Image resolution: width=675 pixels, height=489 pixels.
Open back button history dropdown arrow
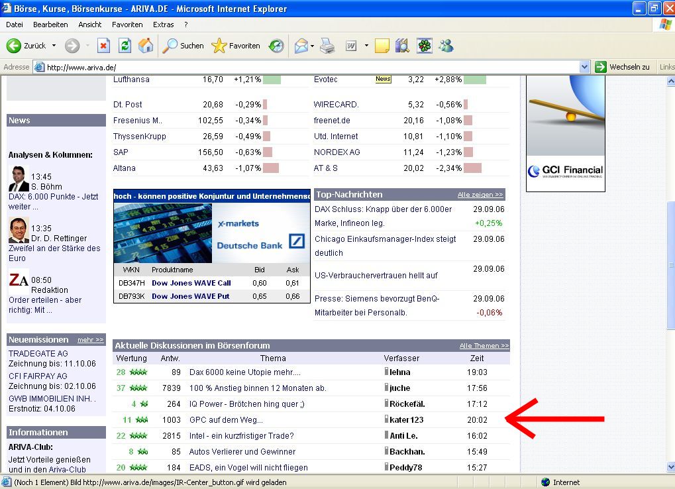pos(54,46)
